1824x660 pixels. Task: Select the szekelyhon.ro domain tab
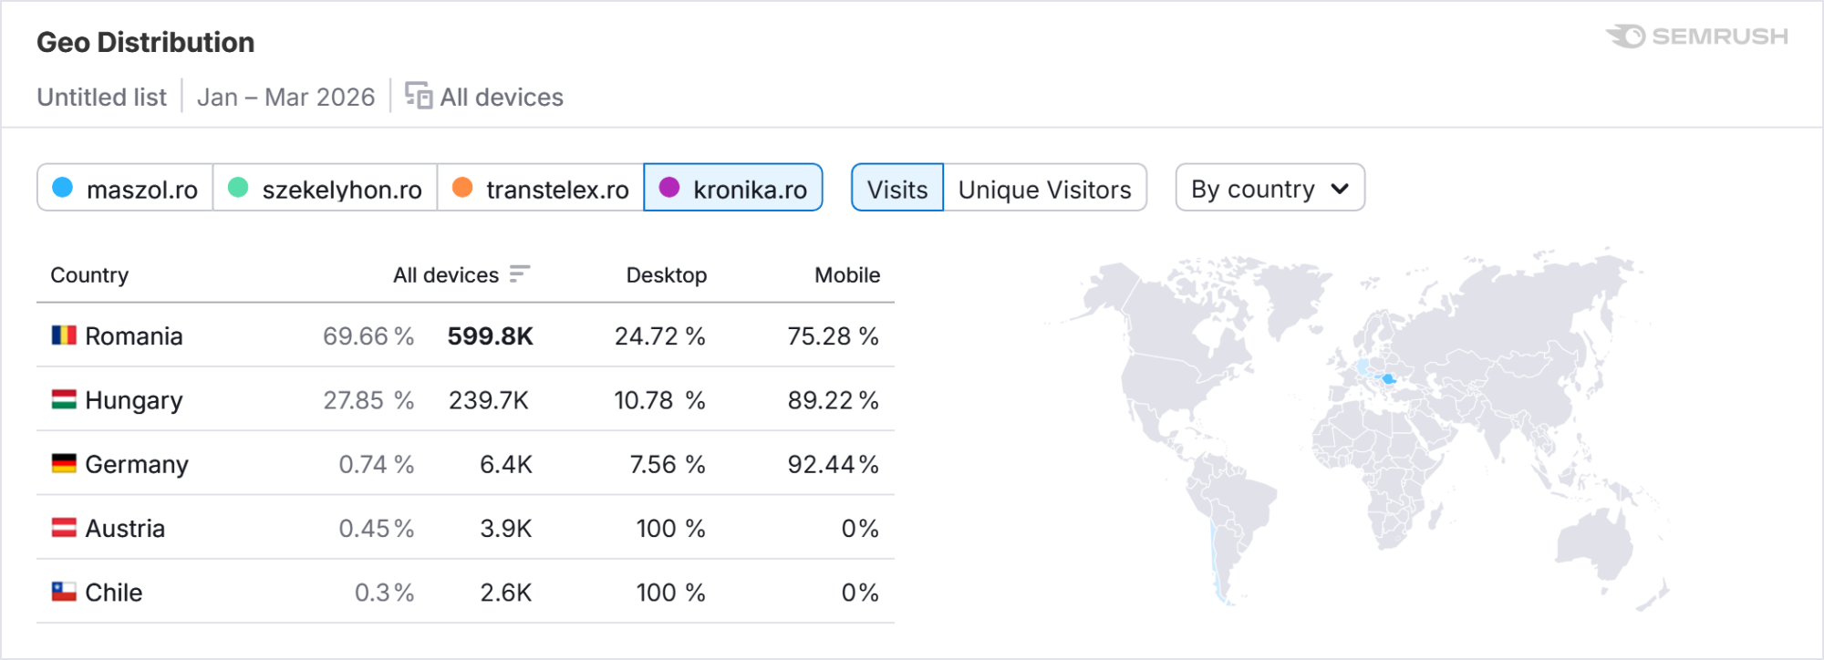click(326, 189)
